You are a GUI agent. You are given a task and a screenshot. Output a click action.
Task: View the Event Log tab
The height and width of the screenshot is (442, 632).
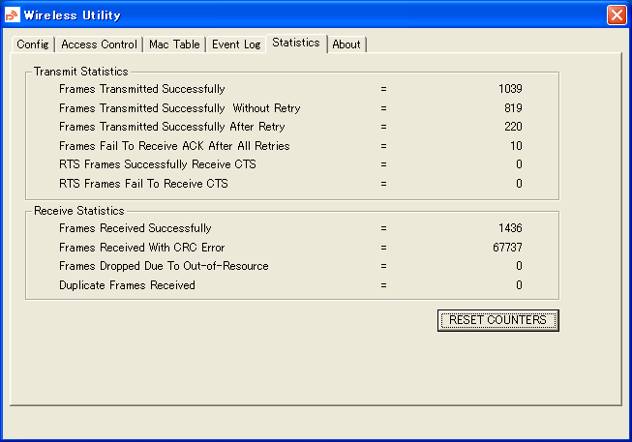point(236,44)
